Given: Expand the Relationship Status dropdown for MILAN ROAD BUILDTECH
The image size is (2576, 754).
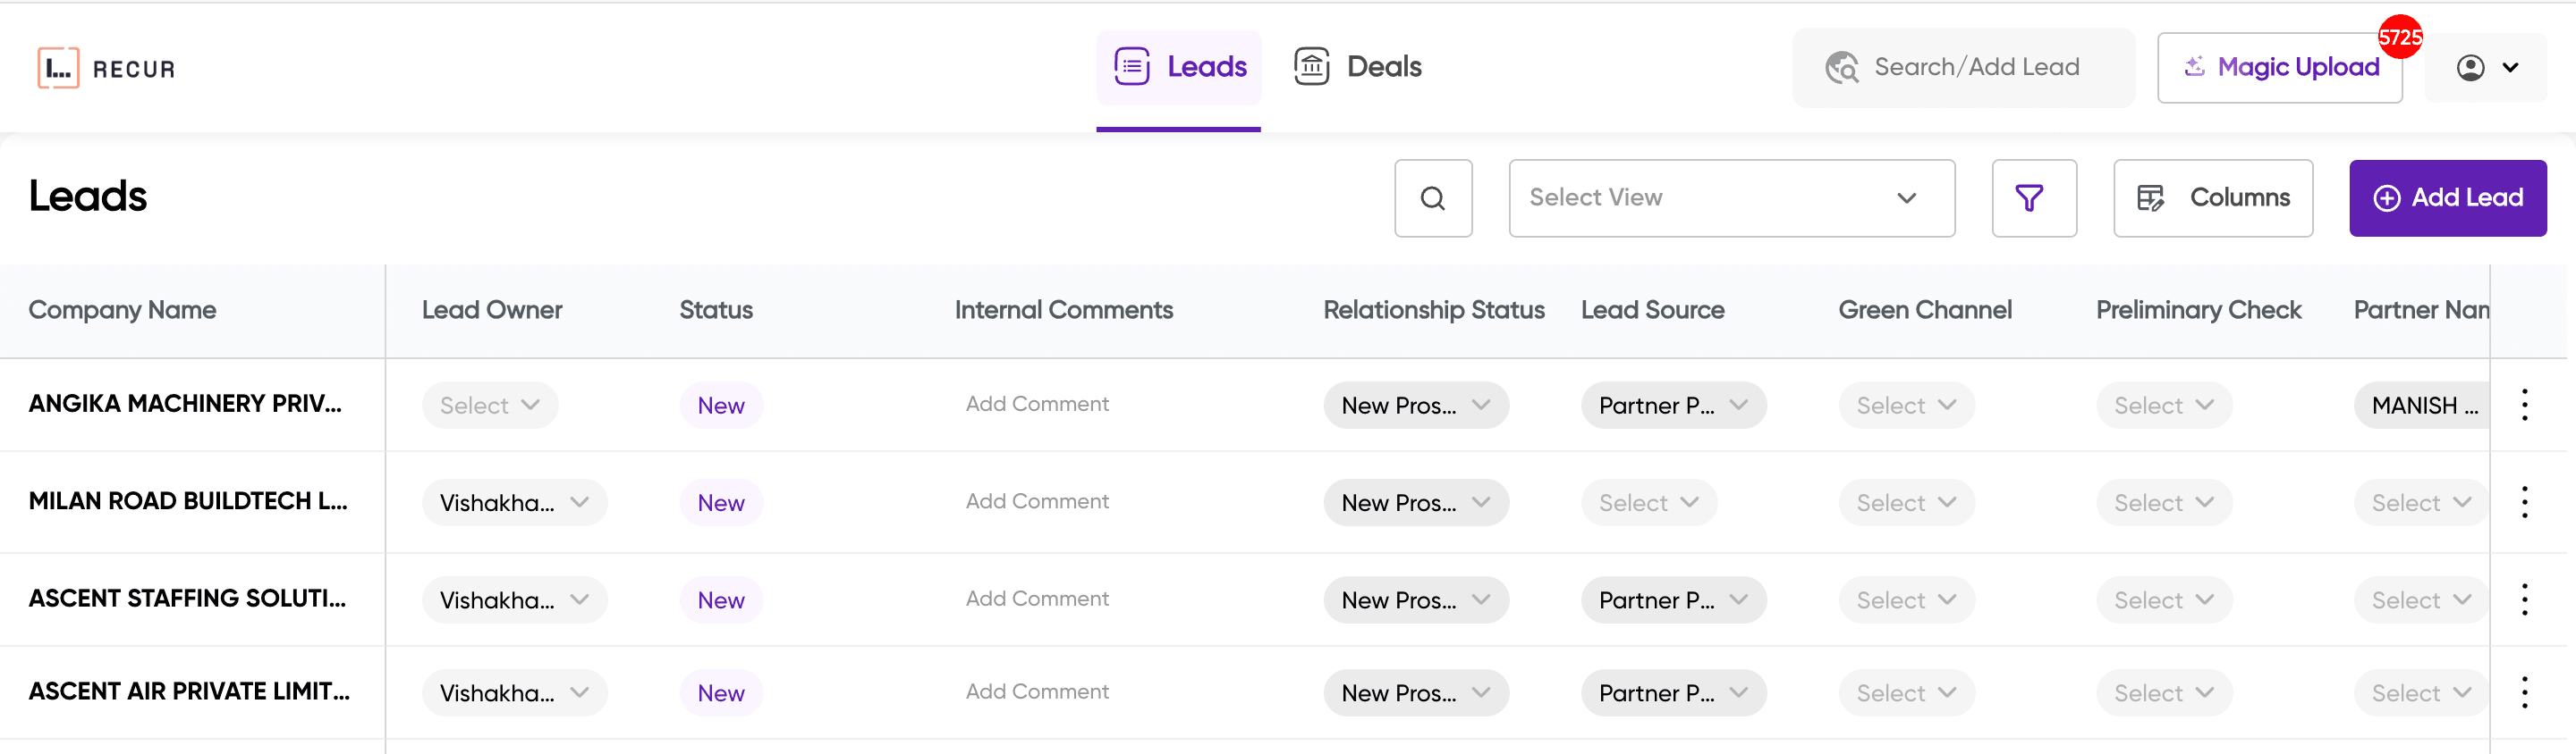Looking at the screenshot, I should click(x=1416, y=502).
